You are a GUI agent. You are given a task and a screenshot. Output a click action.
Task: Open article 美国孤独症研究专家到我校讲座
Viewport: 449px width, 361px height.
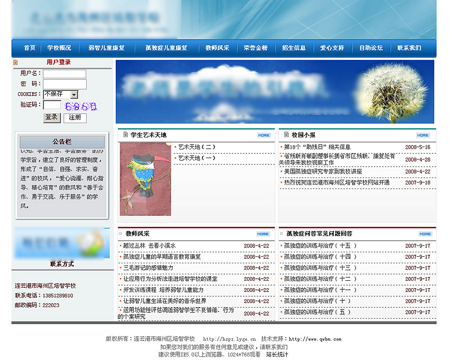click(x=323, y=172)
